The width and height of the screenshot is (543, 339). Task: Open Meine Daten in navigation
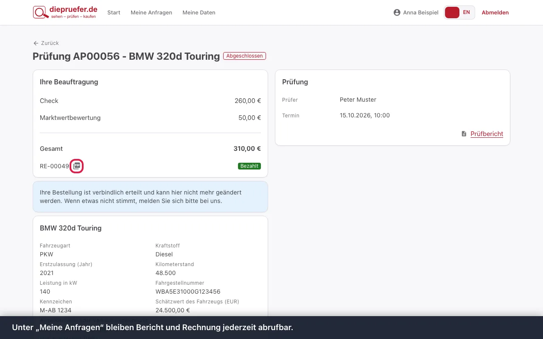point(199,13)
